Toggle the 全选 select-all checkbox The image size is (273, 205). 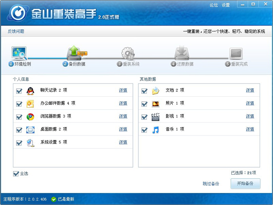(16, 174)
